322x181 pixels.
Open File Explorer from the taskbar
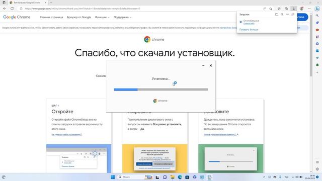coord(172,177)
